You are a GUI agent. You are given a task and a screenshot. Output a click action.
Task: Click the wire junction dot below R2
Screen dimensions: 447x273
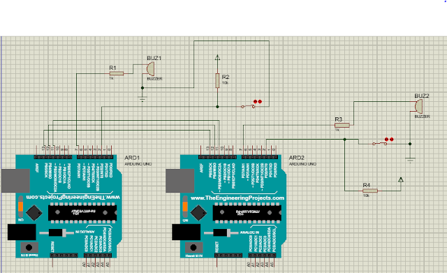(217, 107)
